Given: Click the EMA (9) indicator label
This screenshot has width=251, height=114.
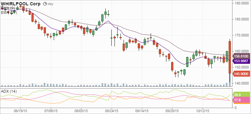Looking at the screenshot, I should point(8,8).
